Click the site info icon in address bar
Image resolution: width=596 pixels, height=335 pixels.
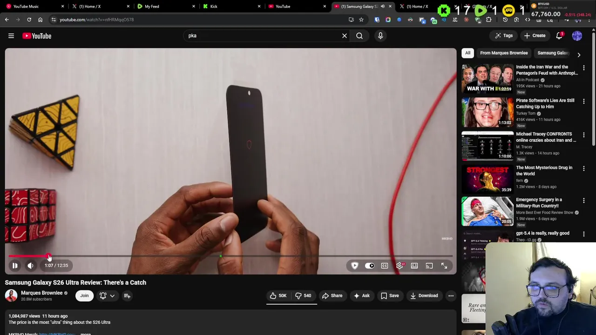[x=54, y=20]
